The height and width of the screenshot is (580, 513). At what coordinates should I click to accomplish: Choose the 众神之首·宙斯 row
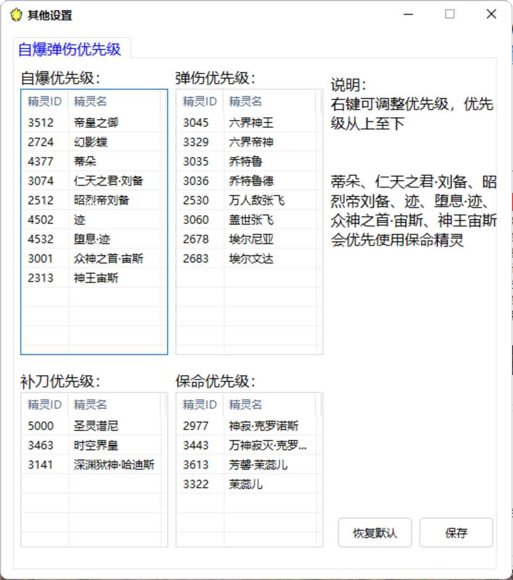point(108,259)
